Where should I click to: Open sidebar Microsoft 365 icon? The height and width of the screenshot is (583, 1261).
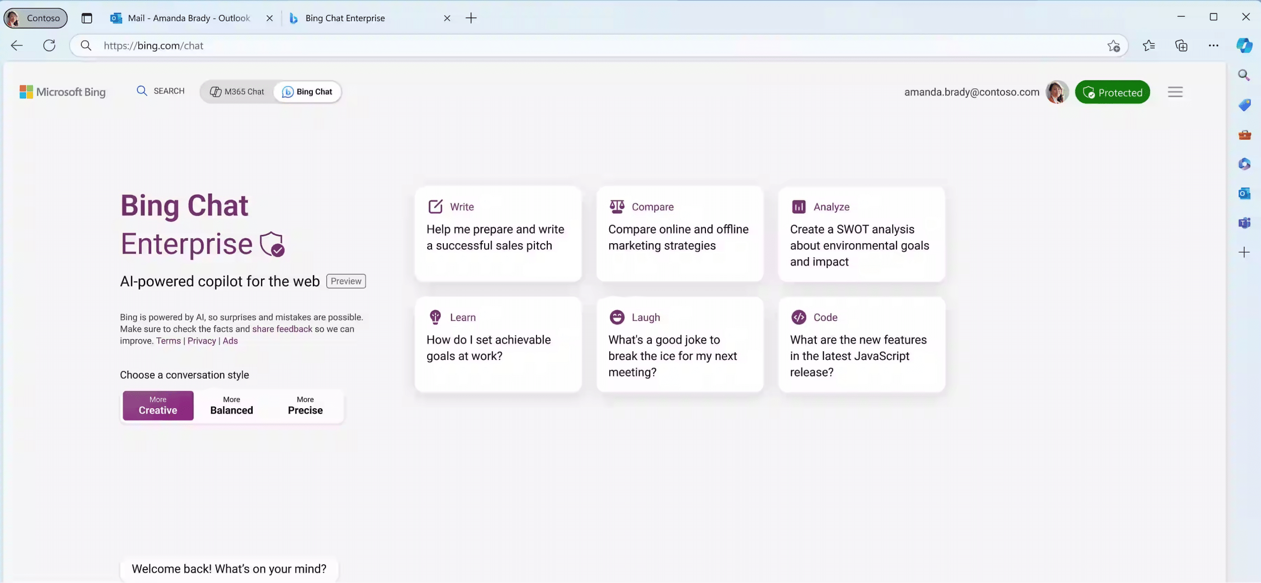pyautogui.click(x=1244, y=164)
